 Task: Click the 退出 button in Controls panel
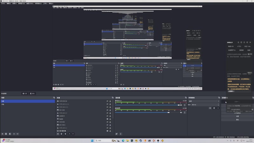coord(237,120)
